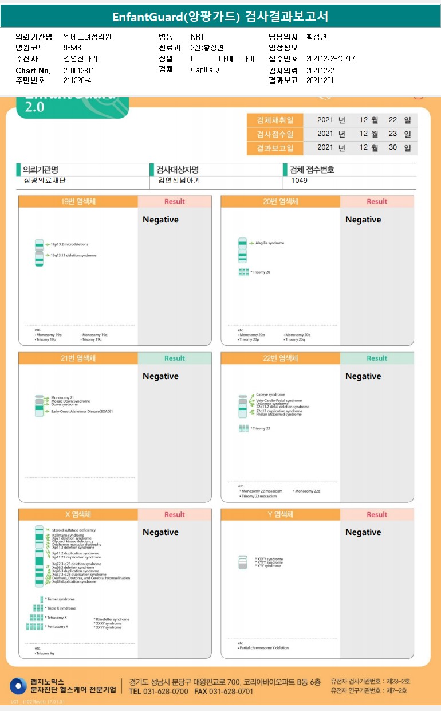Click hospital code value 95548
The width and height of the screenshot is (441, 711).
tap(72, 48)
